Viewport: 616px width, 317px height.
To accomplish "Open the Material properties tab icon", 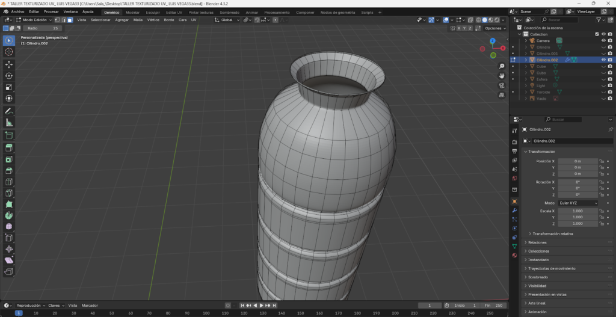I will pyautogui.click(x=515, y=255).
